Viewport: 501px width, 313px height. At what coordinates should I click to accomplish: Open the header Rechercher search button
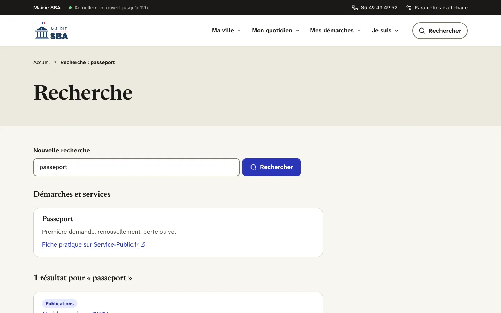[x=440, y=31]
